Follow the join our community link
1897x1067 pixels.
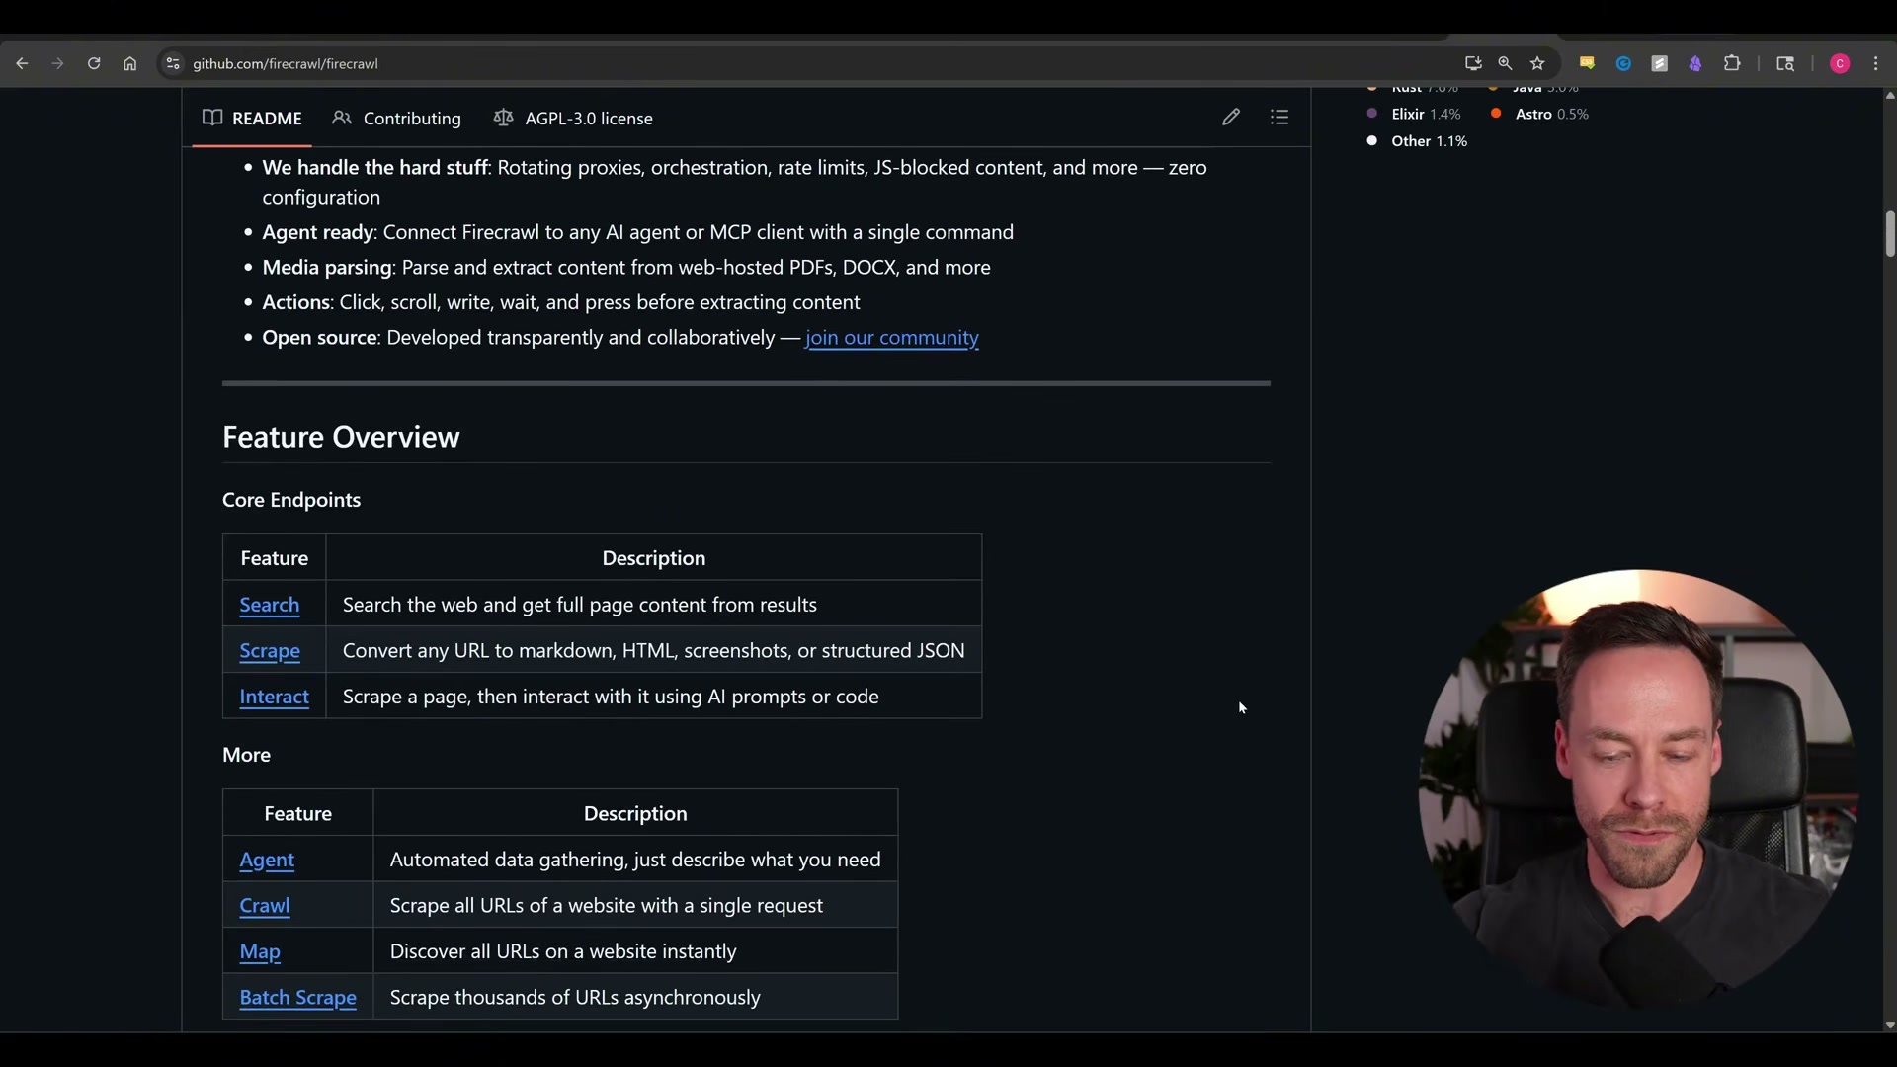point(891,337)
